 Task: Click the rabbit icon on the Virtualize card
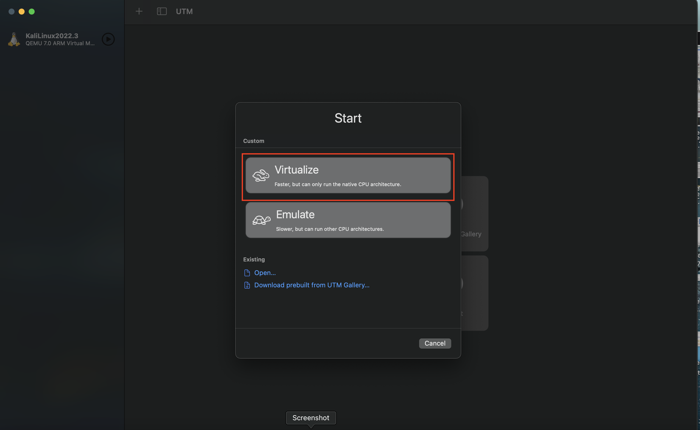pos(260,175)
